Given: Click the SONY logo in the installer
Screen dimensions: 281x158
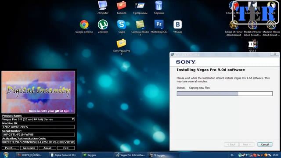Looking at the screenshot, I should point(186,62).
